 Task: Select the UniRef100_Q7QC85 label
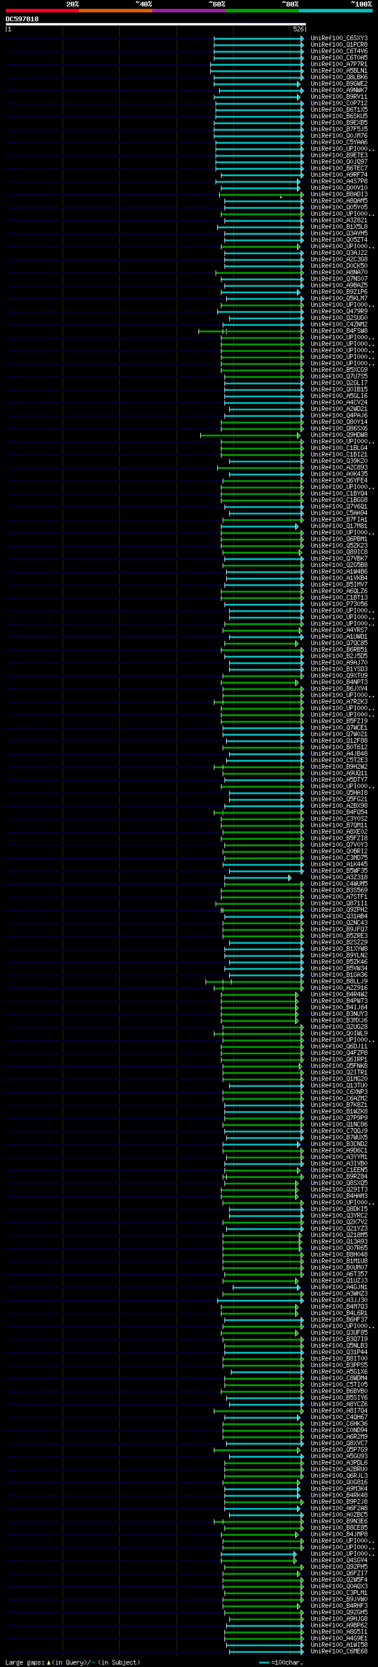point(338,643)
